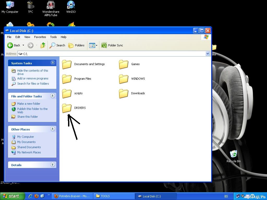Select the DRIVERS folder icon

click(x=67, y=108)
